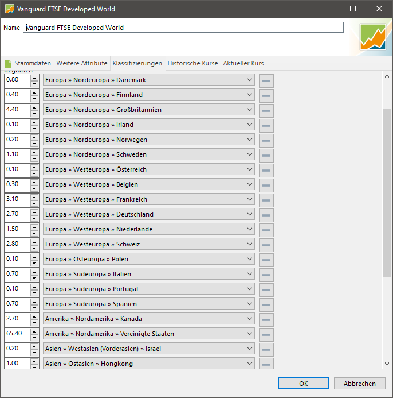Remove the Niederlande region row
Screen dimensions: 393x398
tap(266, 230)
